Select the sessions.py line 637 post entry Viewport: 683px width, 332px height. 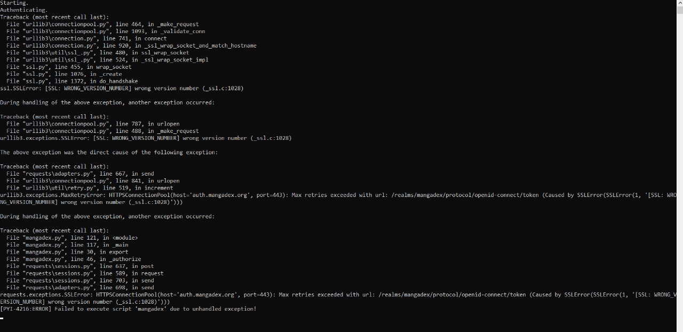coord(80,266)
